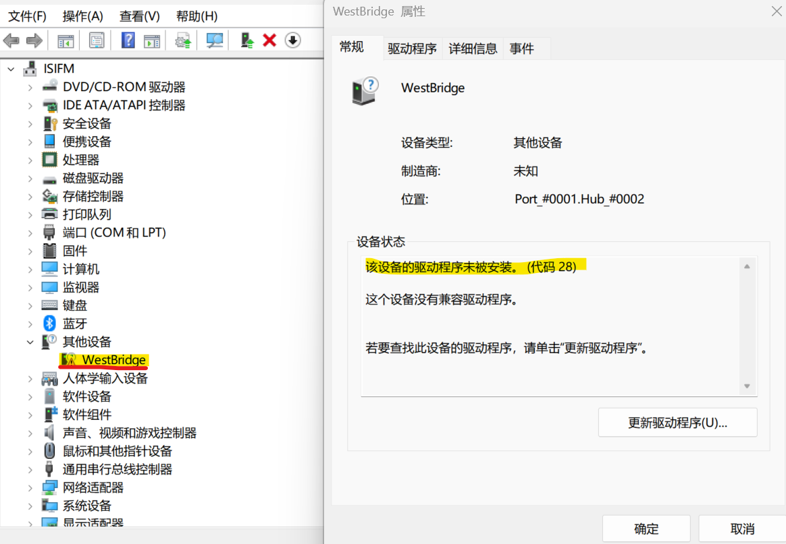Image resolution: width=786 pixels, height=544 pixels.
Task: Click the device status scrollbar up arrow
Action: click(747, 266)
